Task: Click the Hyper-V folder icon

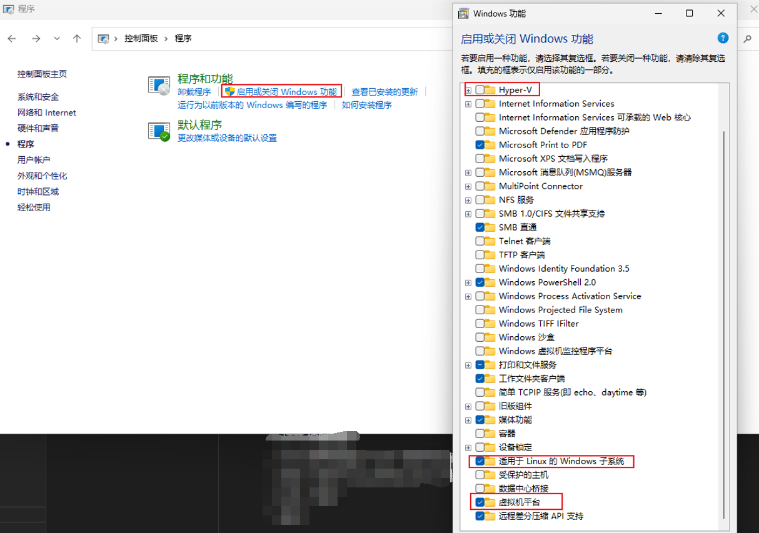Action: coord(490,90)
